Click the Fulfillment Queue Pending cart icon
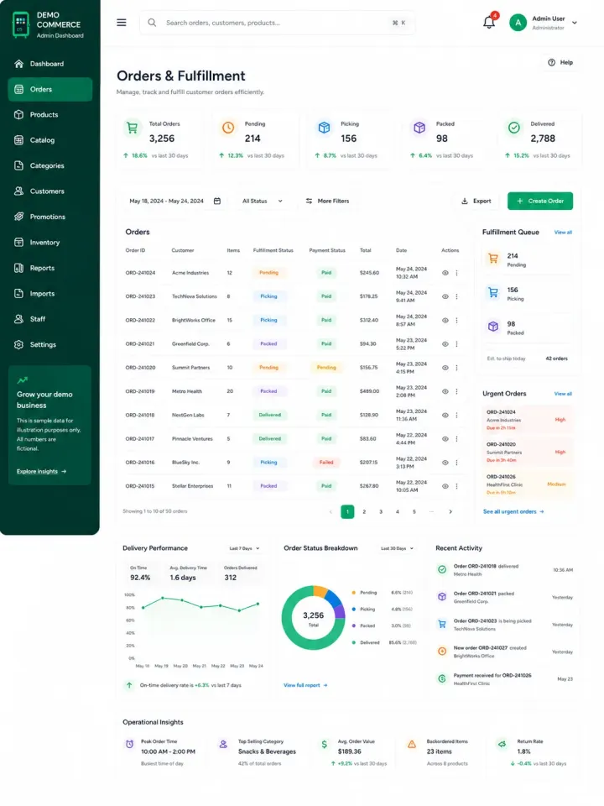This screenshot has height=806, width=604. (493, 259)
